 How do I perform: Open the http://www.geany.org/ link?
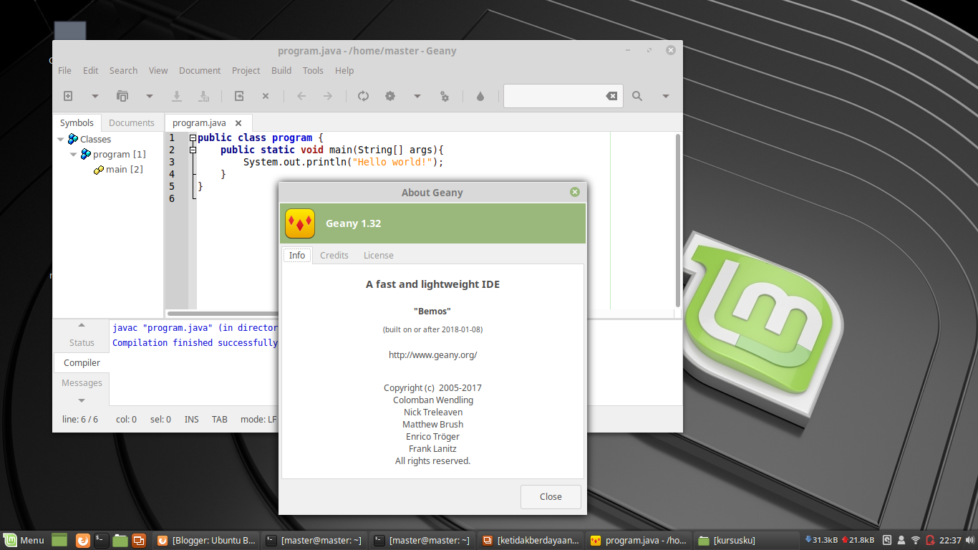pos(432,354)
